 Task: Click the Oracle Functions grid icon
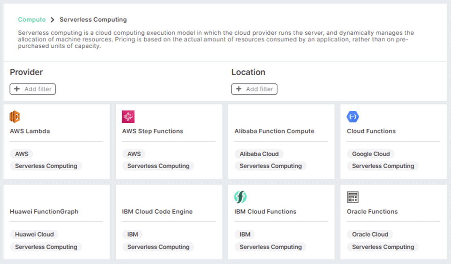point(353,197)
